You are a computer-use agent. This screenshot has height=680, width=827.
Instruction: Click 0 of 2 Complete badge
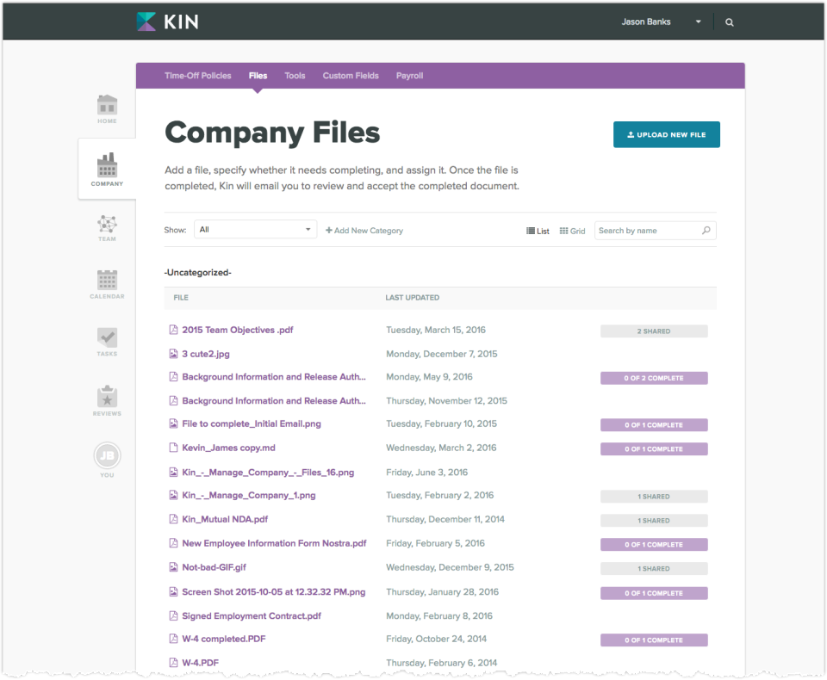(654, 378)
